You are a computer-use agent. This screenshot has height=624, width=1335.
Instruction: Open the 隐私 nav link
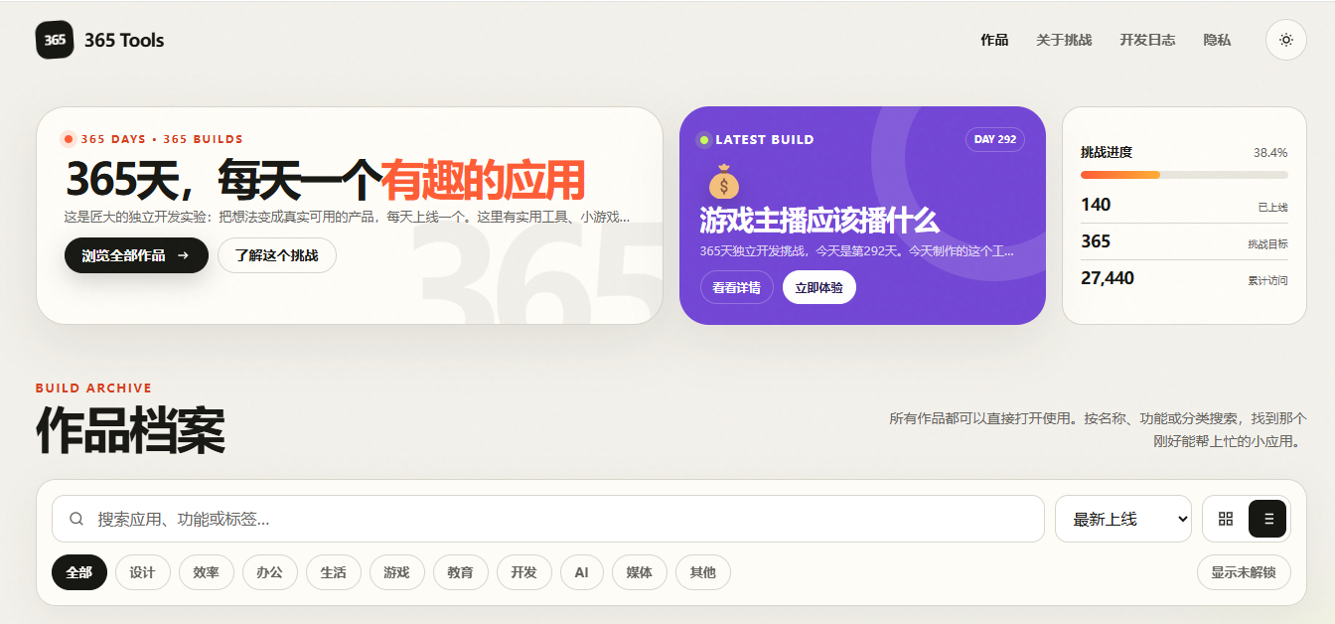pyautogui.click(x=1217, y=40)
